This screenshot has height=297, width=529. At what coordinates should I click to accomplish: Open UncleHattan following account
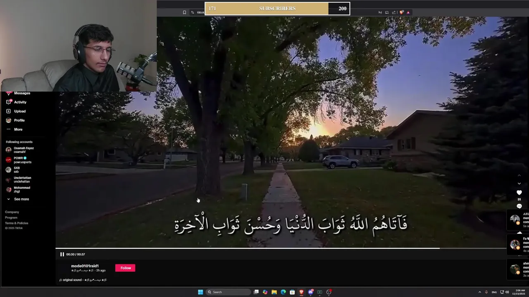coord(18,180)
